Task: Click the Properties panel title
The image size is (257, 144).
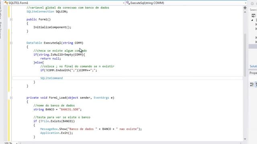Action: (253, 73)
